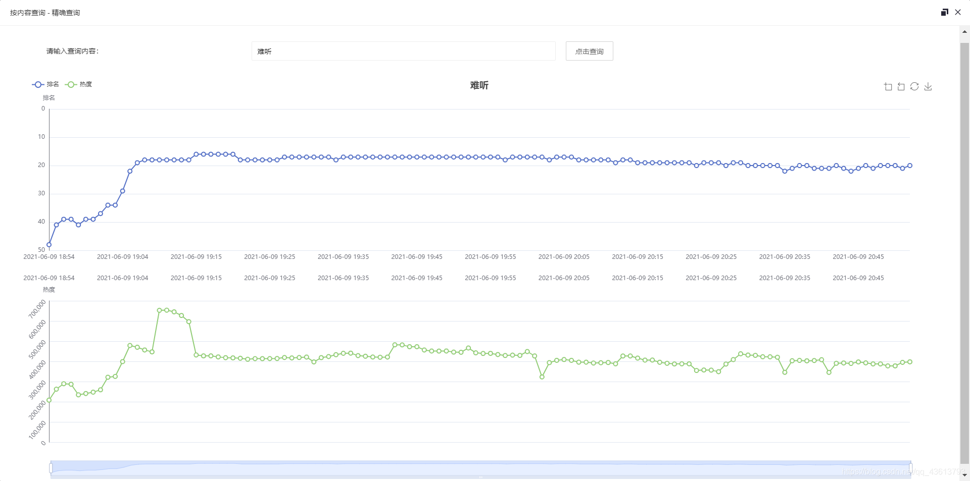Viewport: 970px width, 481px height.
Task: Click the 点击查询 button
Action: click(x=590, y=51)
